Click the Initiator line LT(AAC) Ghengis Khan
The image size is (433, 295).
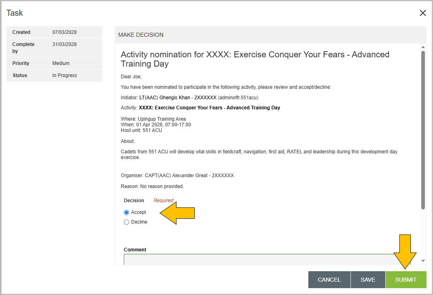189,98
